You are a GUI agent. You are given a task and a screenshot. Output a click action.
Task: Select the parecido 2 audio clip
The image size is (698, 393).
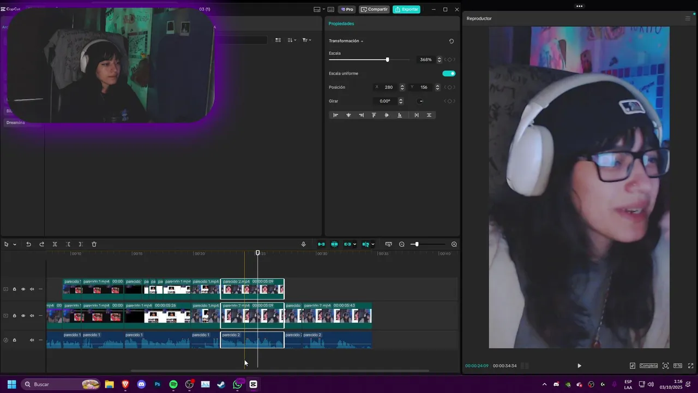pyautogui.click(x=252, y=340)
